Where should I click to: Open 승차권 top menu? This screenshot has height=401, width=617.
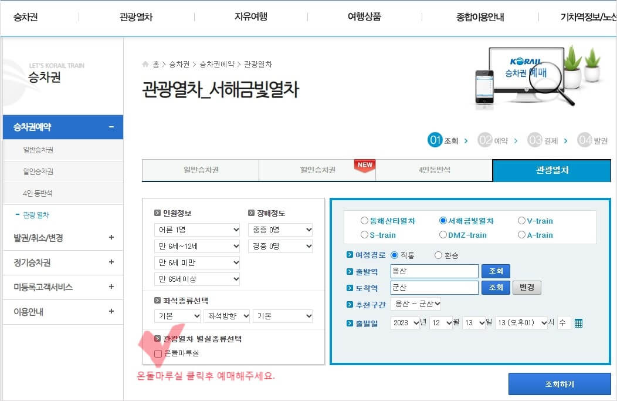click(26, 17)
